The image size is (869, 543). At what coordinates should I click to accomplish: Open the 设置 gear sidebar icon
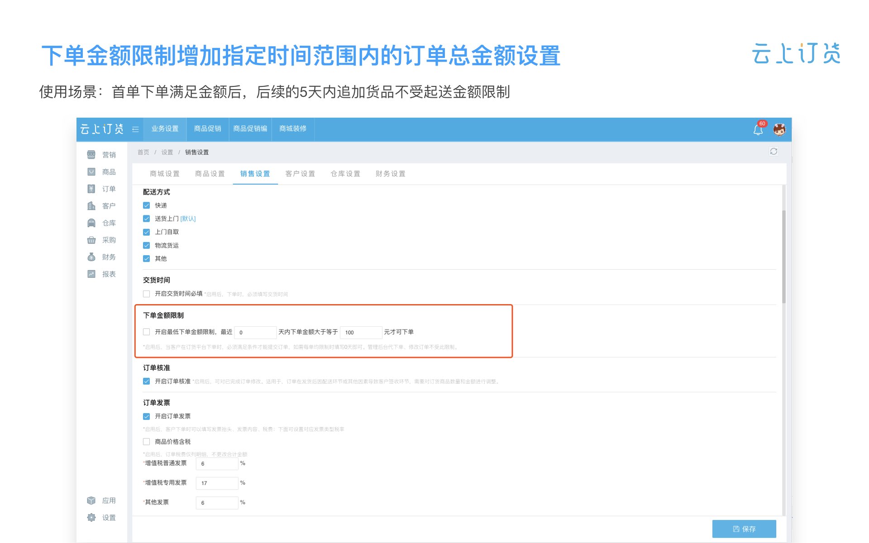91,518
